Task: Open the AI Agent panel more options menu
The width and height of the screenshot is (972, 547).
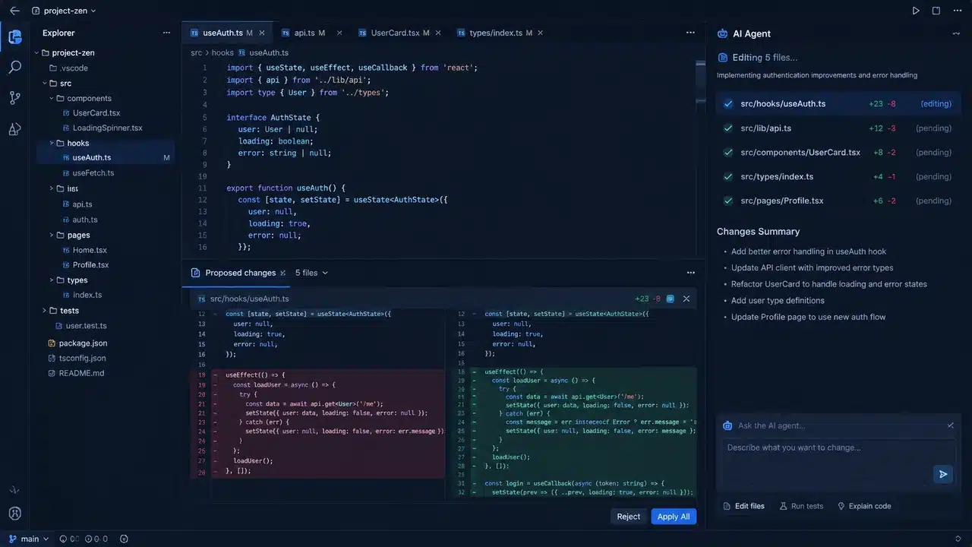Action: (x=956, y=33)
